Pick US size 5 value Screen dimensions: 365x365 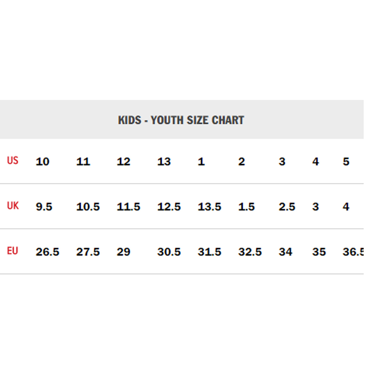click(346, 162)
